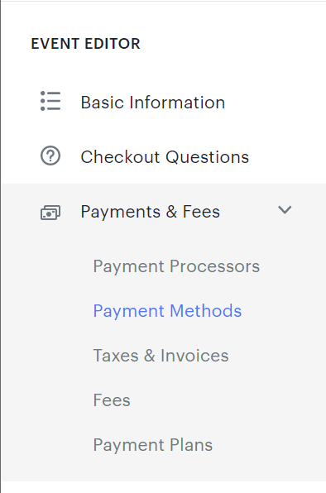The height and width of the screenshot is (493, 326).
Task: Click the word Methods in blue text
Action: tap(205, 311)
